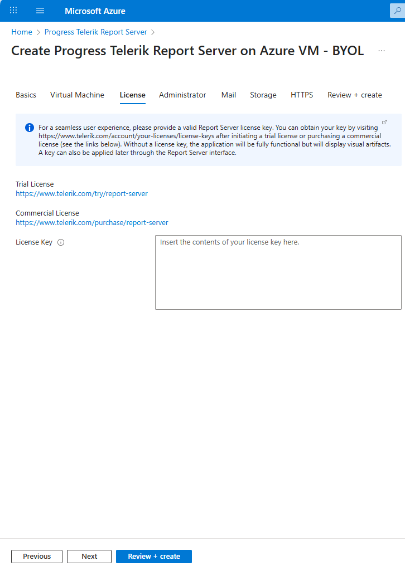Open the Commercial License purchase link
The width and height of the screenshot is (405, 566).
(92, 223)
